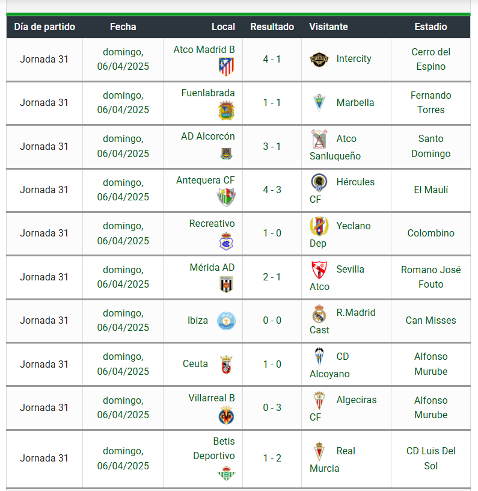The width and height of the screenshot is (478, 491).
Task: Click the Estadio column header
Action: (431, 26)
